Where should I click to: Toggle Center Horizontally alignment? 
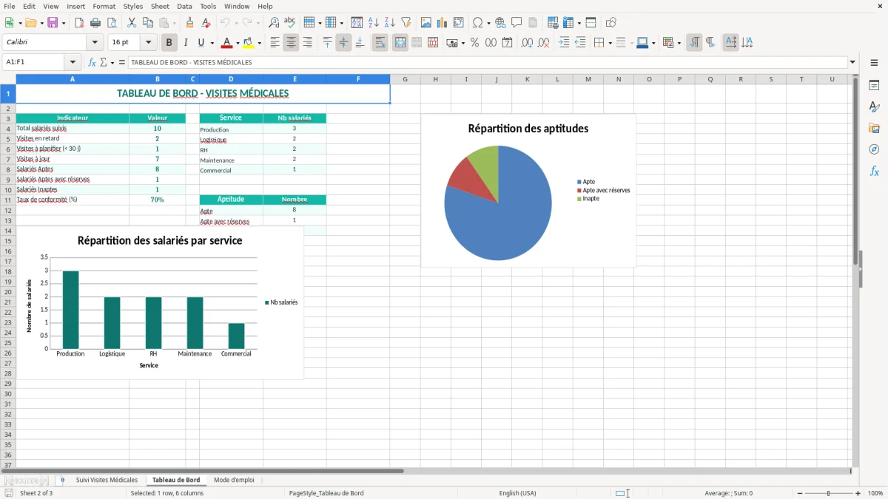[291, 43]
